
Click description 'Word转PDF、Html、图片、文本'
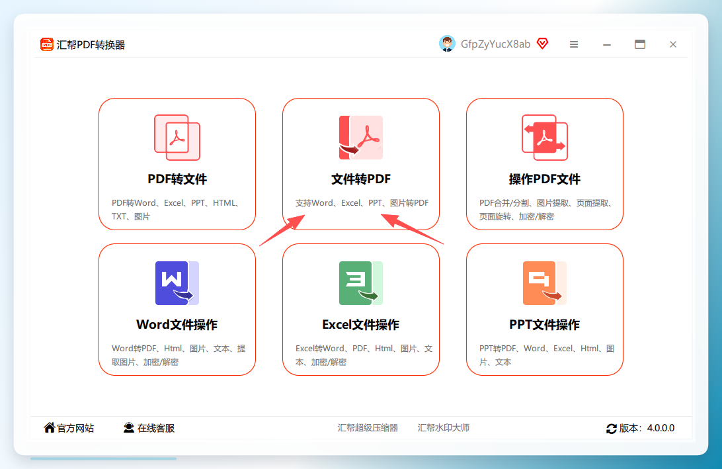179,349
